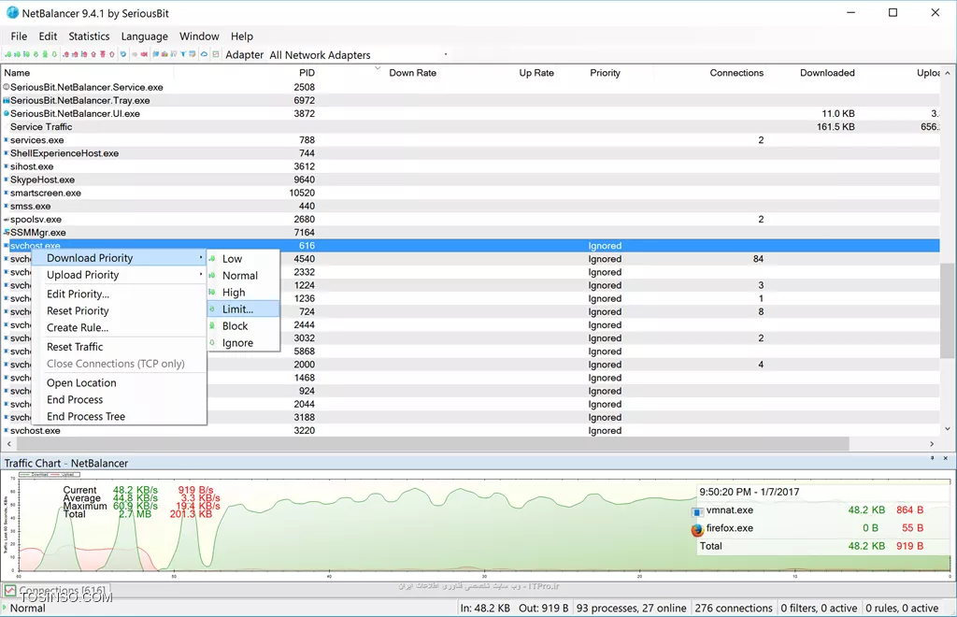The image size is (957, 617).
Task: Click the PID column sort chevron
Action: (378, 67)
